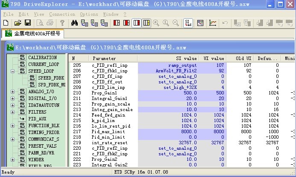Select PID_AUX in the tree
The width and height of the screenshot is (296, 177).
[37, 119]
